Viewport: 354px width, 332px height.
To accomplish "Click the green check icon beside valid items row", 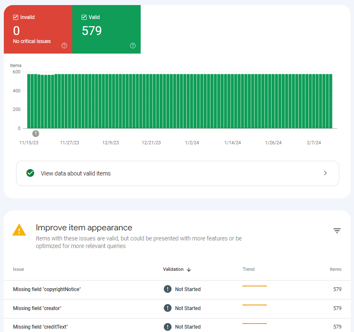I will click(30, 173).
